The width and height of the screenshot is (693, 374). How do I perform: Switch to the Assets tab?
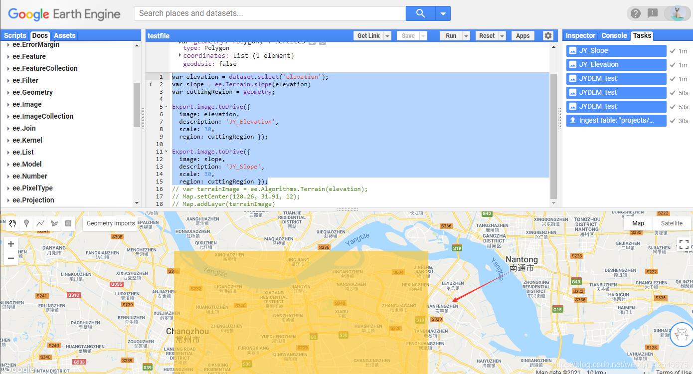(65, 35)
